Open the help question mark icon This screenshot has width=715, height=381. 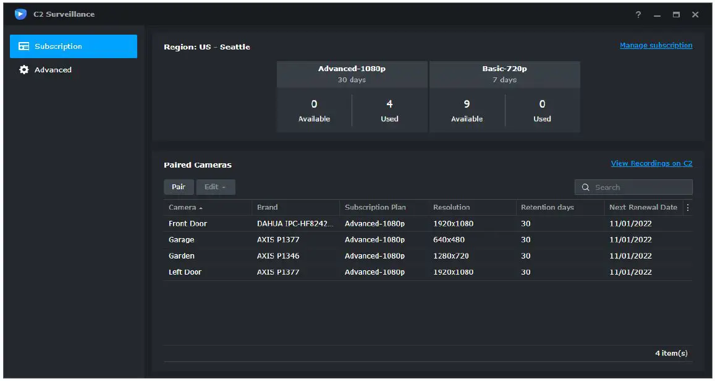[x=638, y=15]
